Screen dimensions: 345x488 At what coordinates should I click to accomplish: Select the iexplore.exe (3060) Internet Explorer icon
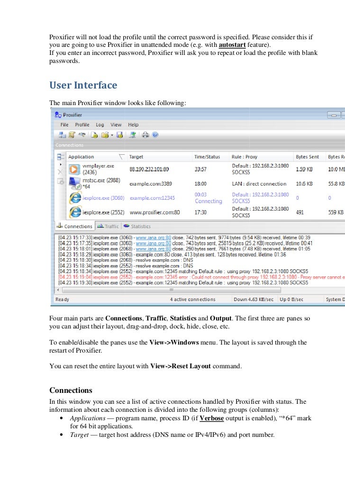pos(75,198)
